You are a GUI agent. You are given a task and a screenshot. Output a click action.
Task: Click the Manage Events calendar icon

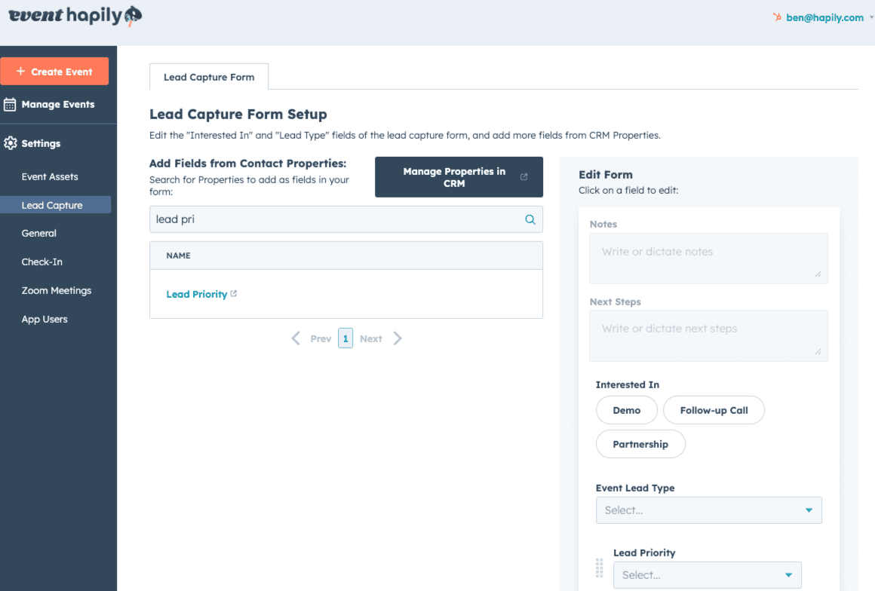tap(10, 105)
